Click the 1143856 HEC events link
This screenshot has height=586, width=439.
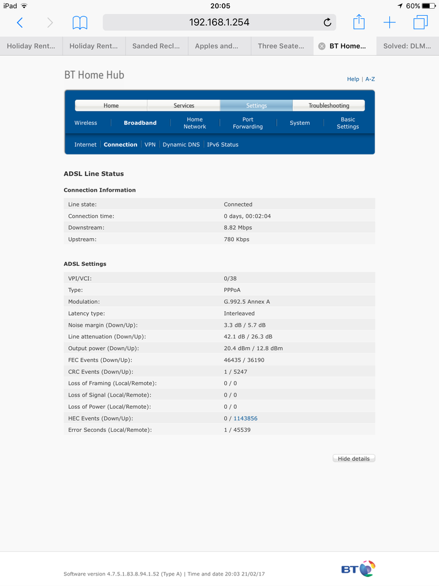[x=245, y=419]
